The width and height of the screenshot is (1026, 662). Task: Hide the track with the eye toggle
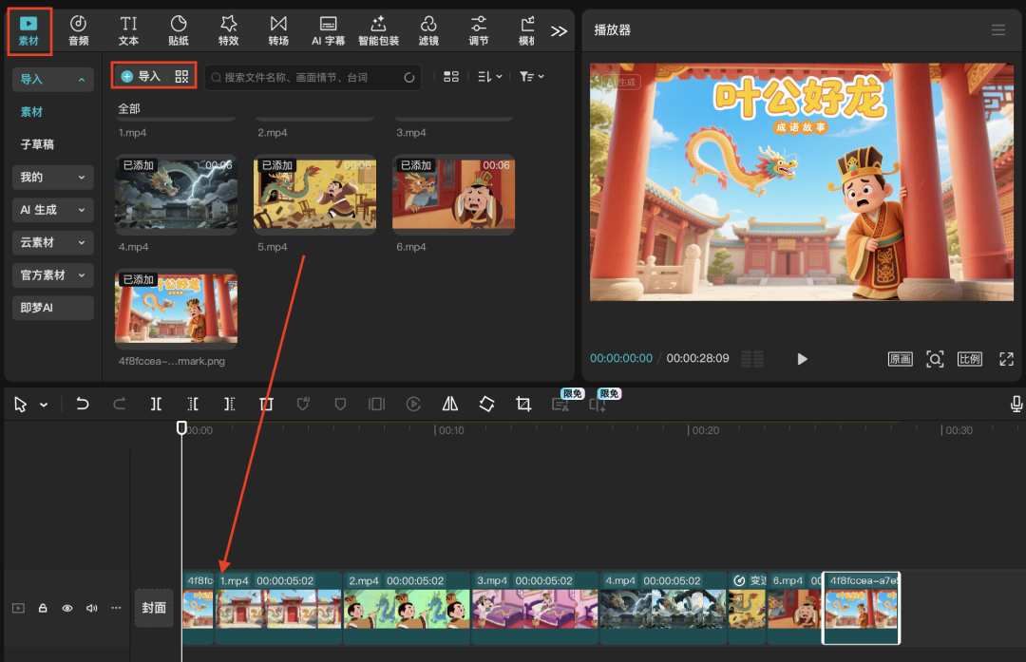[x=66, y=608]
